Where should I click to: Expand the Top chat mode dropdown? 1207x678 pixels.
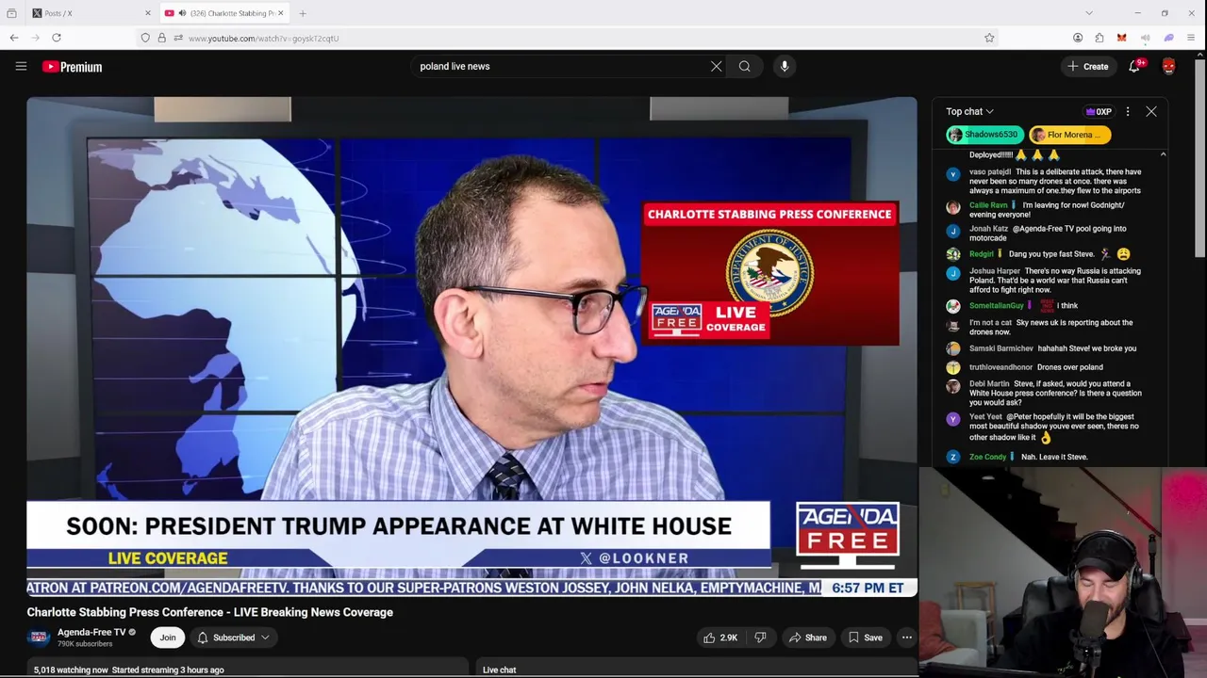(x=969, y=111)
